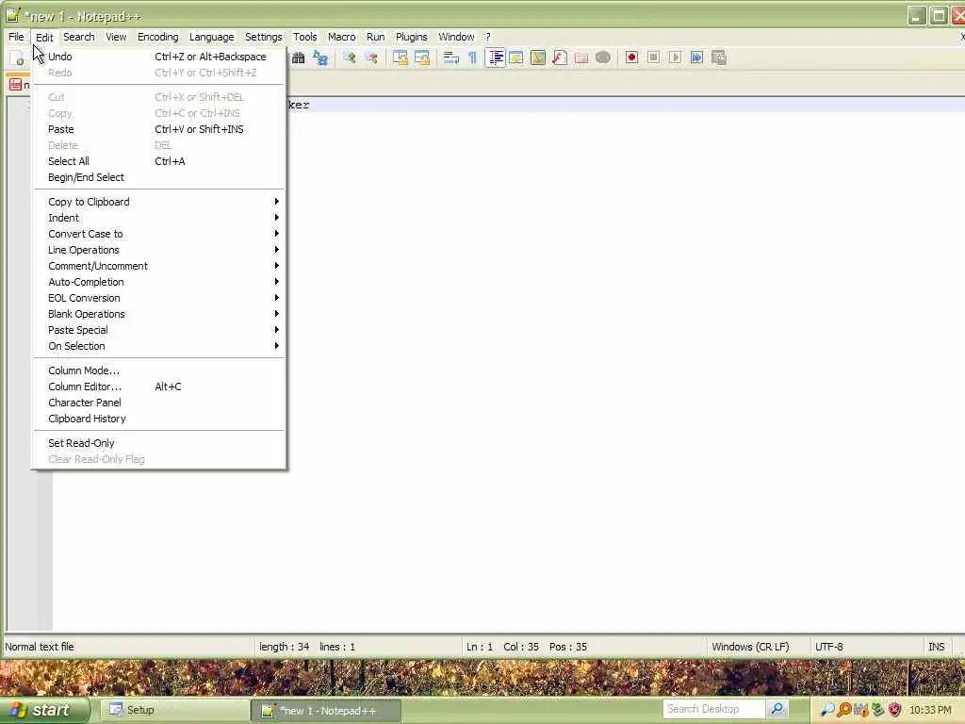The height and width of the screenshot is (724, 965).
Task: Open the Function List toolbar icon
Action: pos(560,58)
